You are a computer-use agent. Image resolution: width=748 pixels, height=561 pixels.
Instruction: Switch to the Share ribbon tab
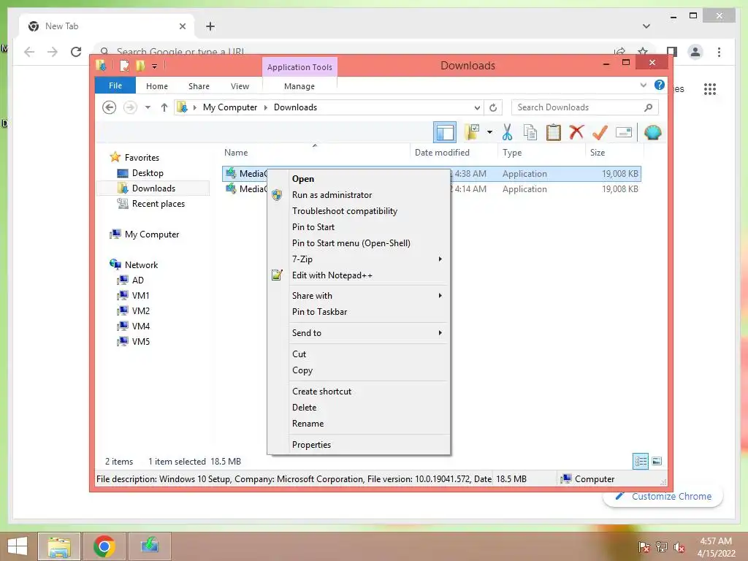[199, 86]
